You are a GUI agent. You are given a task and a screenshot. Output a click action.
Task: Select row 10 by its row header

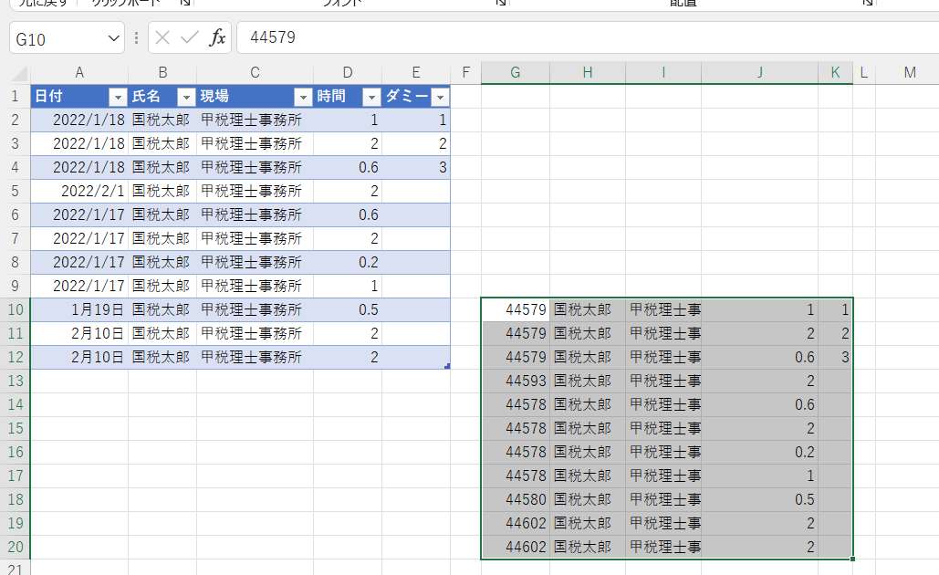click(x=15, y=309)
